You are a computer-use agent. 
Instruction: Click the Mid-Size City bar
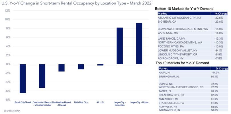tap(81, 66)
